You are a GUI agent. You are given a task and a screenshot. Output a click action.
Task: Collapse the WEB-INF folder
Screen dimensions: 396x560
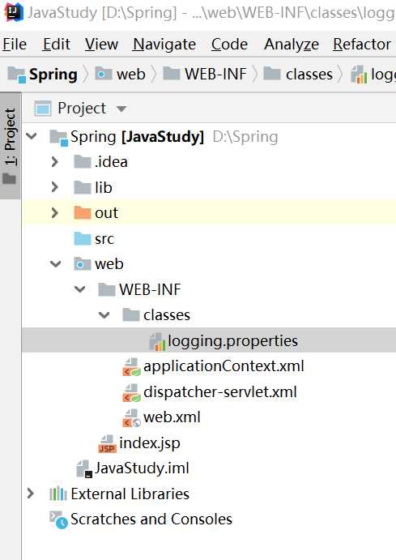[80, 289]
